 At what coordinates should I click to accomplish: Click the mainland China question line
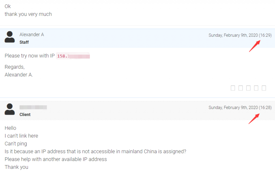(x=95, y=151)
